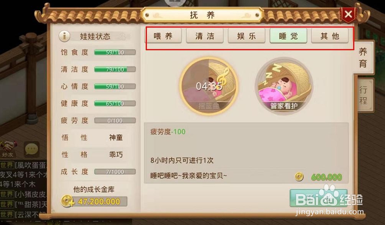Image resolution: width=385 pixels, height=225 pixels.
Task: Click the green 开始 button
Action: [318, 198]
